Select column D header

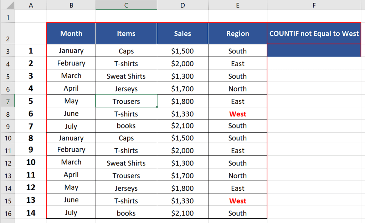point(182,5)
